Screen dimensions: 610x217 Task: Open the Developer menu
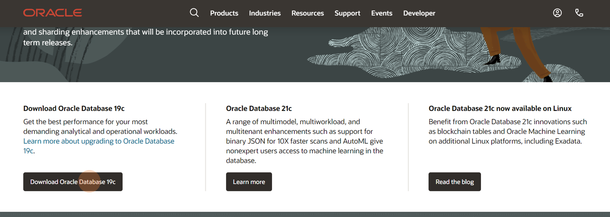[419, 13]
